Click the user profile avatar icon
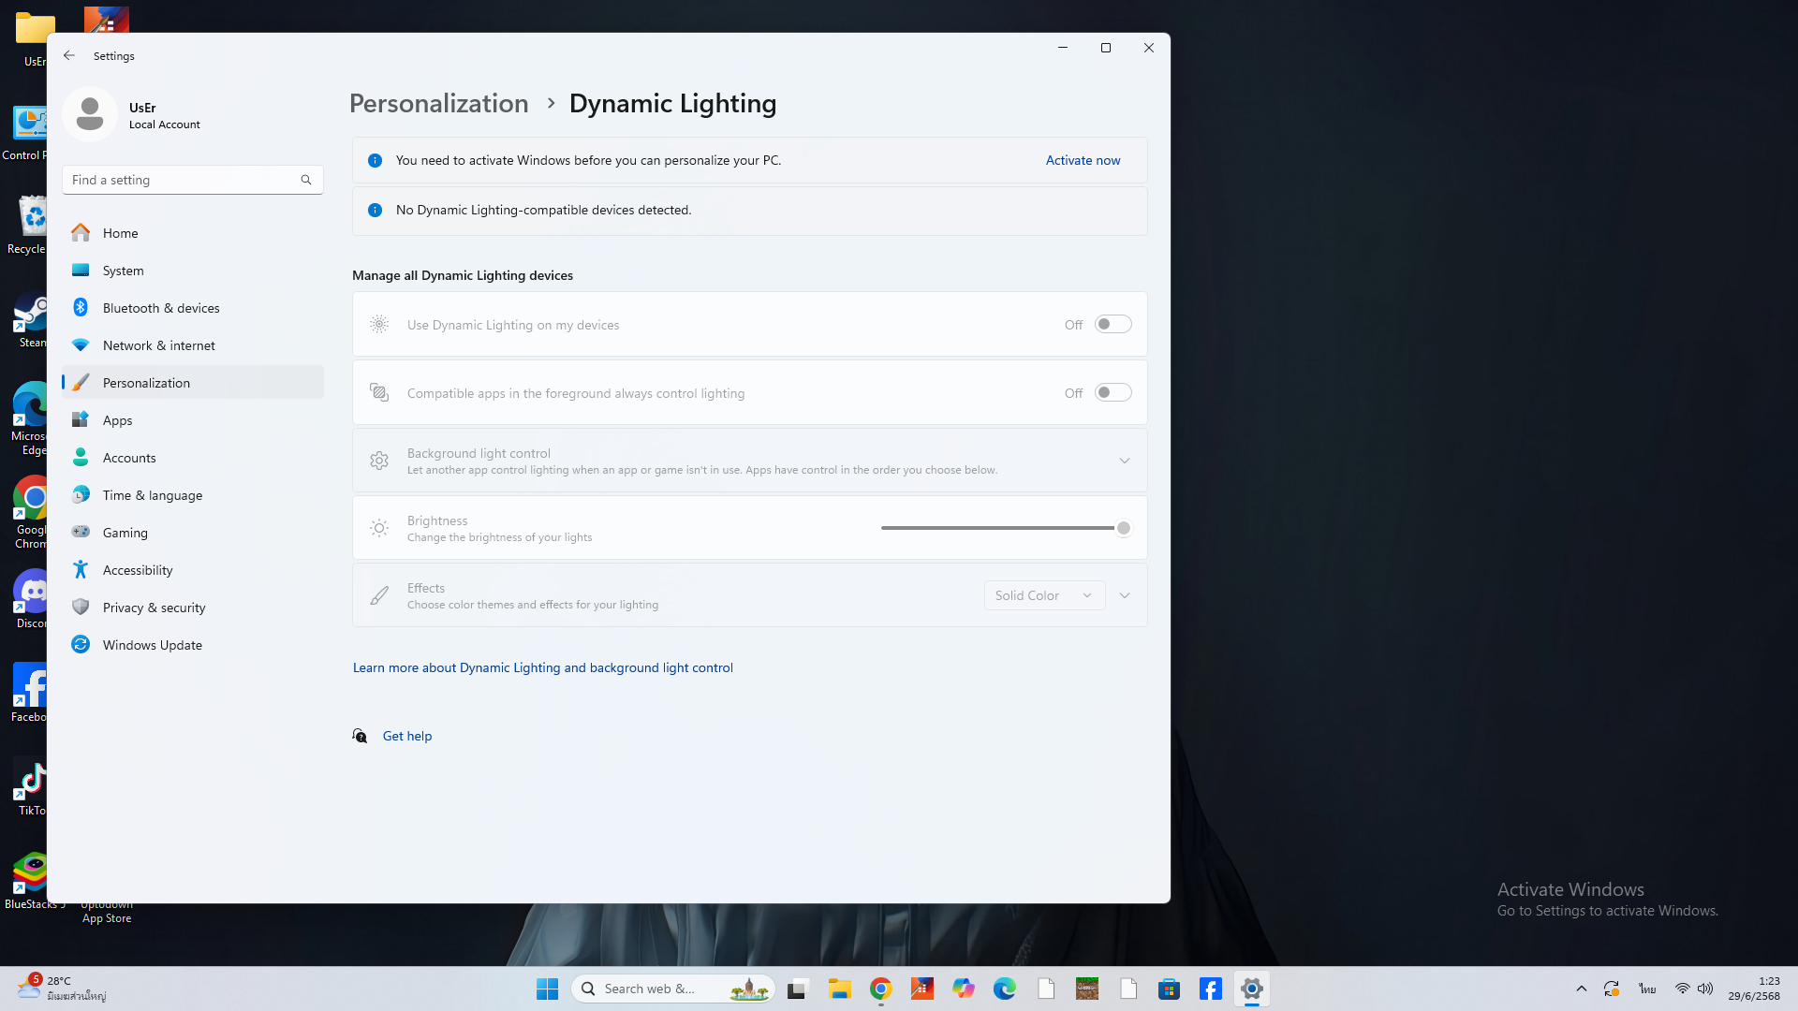 click(90, 114)
